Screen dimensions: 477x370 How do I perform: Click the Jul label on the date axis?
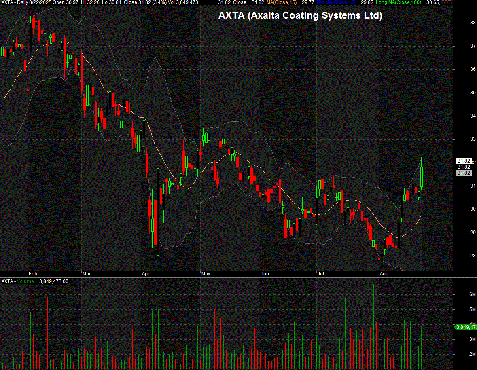(x=321, y=274)
